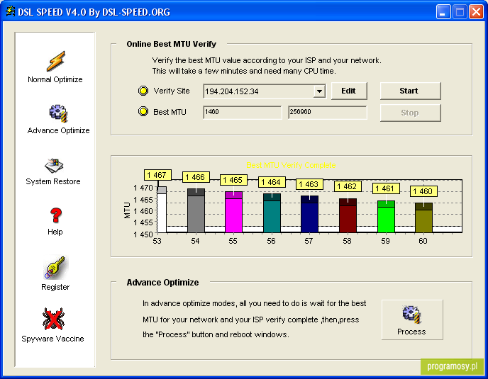This screenshot has width=488, height=379.
Task: Click the 1 464 bar label
Action: point(272,182)
